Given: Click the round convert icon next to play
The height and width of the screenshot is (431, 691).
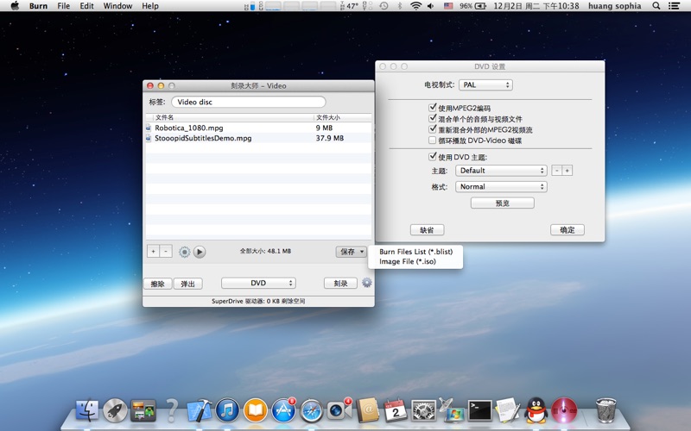Looking at the screenshot, I should tap(184, 252).
